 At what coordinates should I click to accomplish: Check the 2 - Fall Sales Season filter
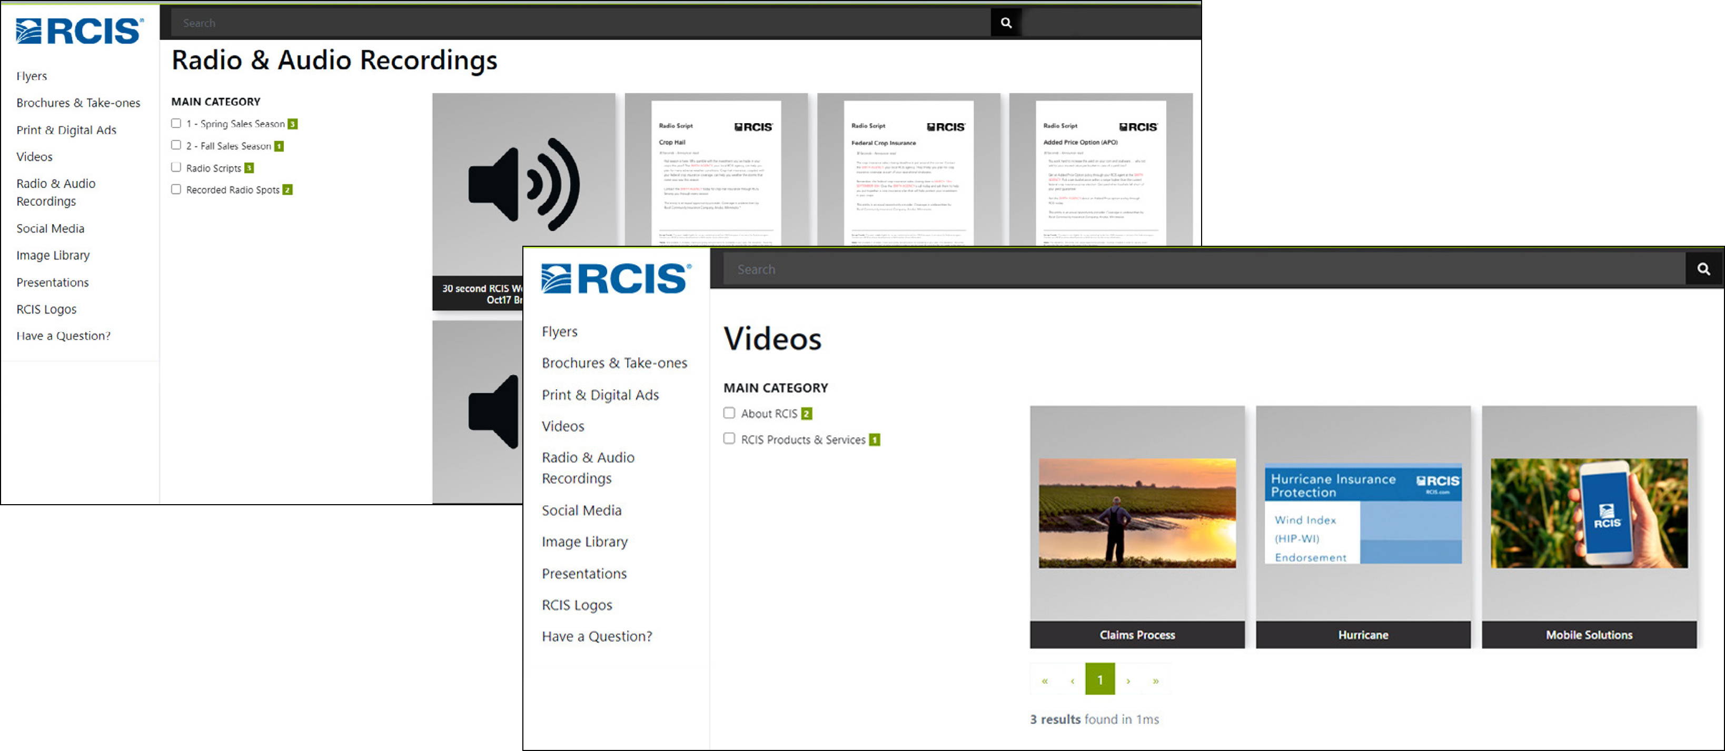176,145
